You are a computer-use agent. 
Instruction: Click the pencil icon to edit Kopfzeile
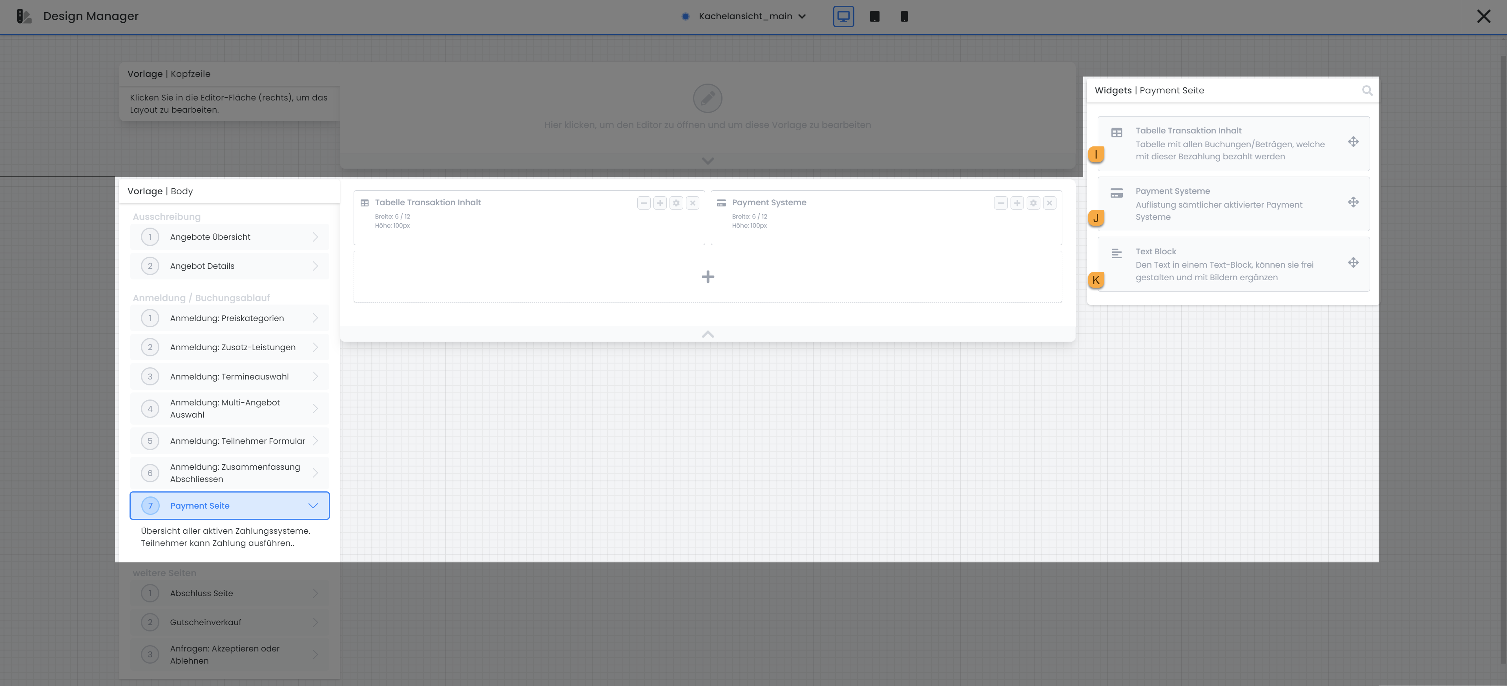click(707, 98)
